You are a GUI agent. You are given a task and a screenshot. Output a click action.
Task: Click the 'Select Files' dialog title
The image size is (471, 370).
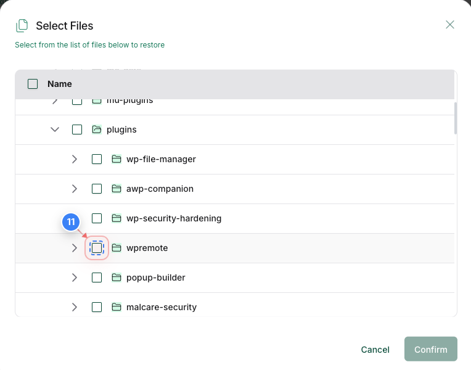pos(65,26)
